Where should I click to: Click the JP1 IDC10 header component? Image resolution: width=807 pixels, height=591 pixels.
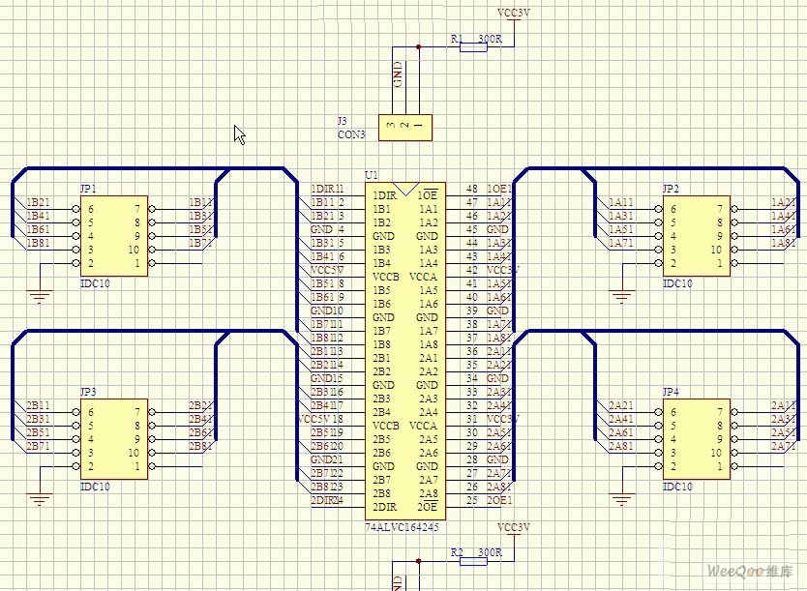[114, 235]
